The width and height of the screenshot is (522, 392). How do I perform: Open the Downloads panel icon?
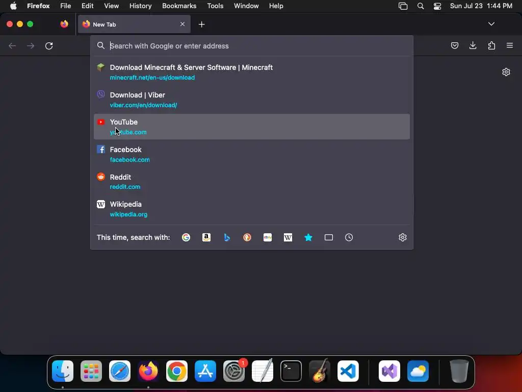pos(473,45)
